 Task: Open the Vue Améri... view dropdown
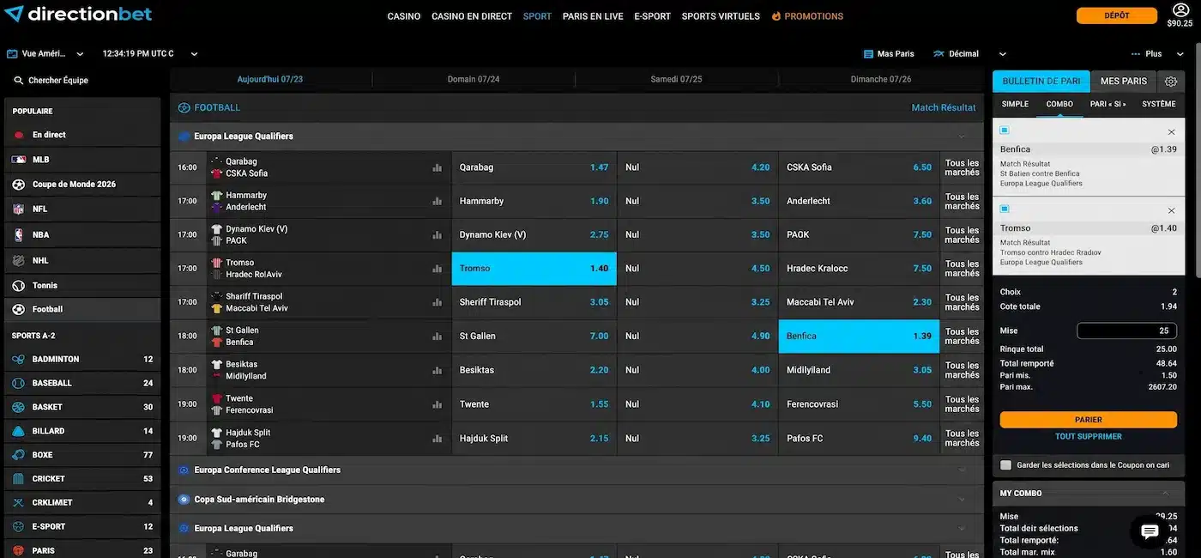click(45, 54)
